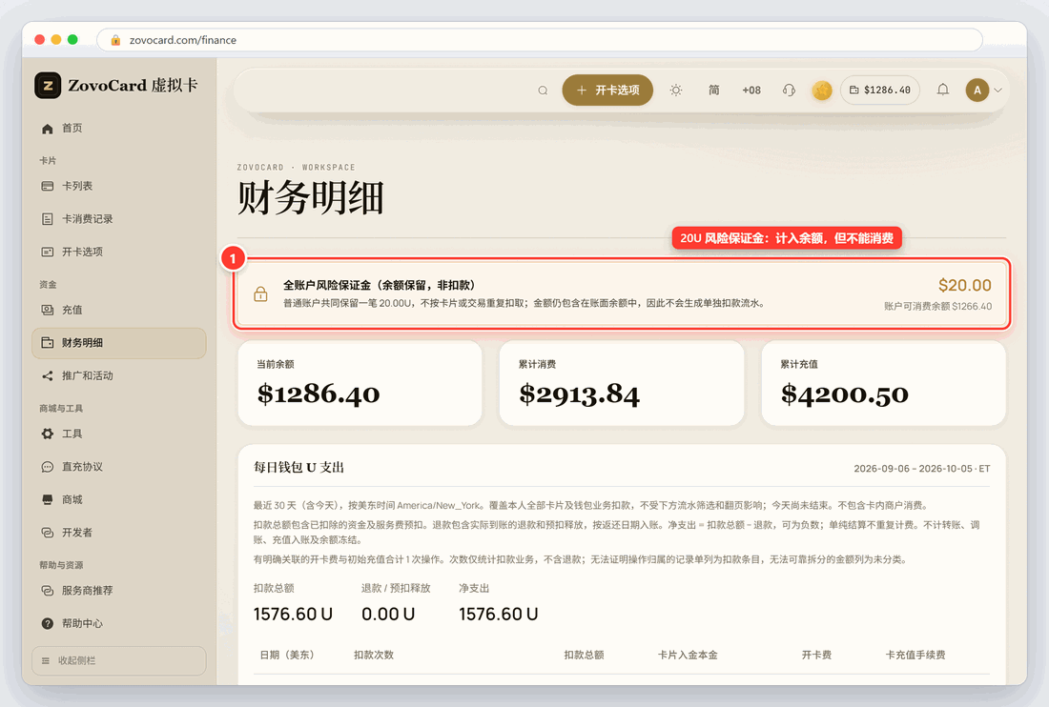The width and height of the screenshot is (1049, 707).
Task: Click the home icon beside 首页
Action: (48, 129)
